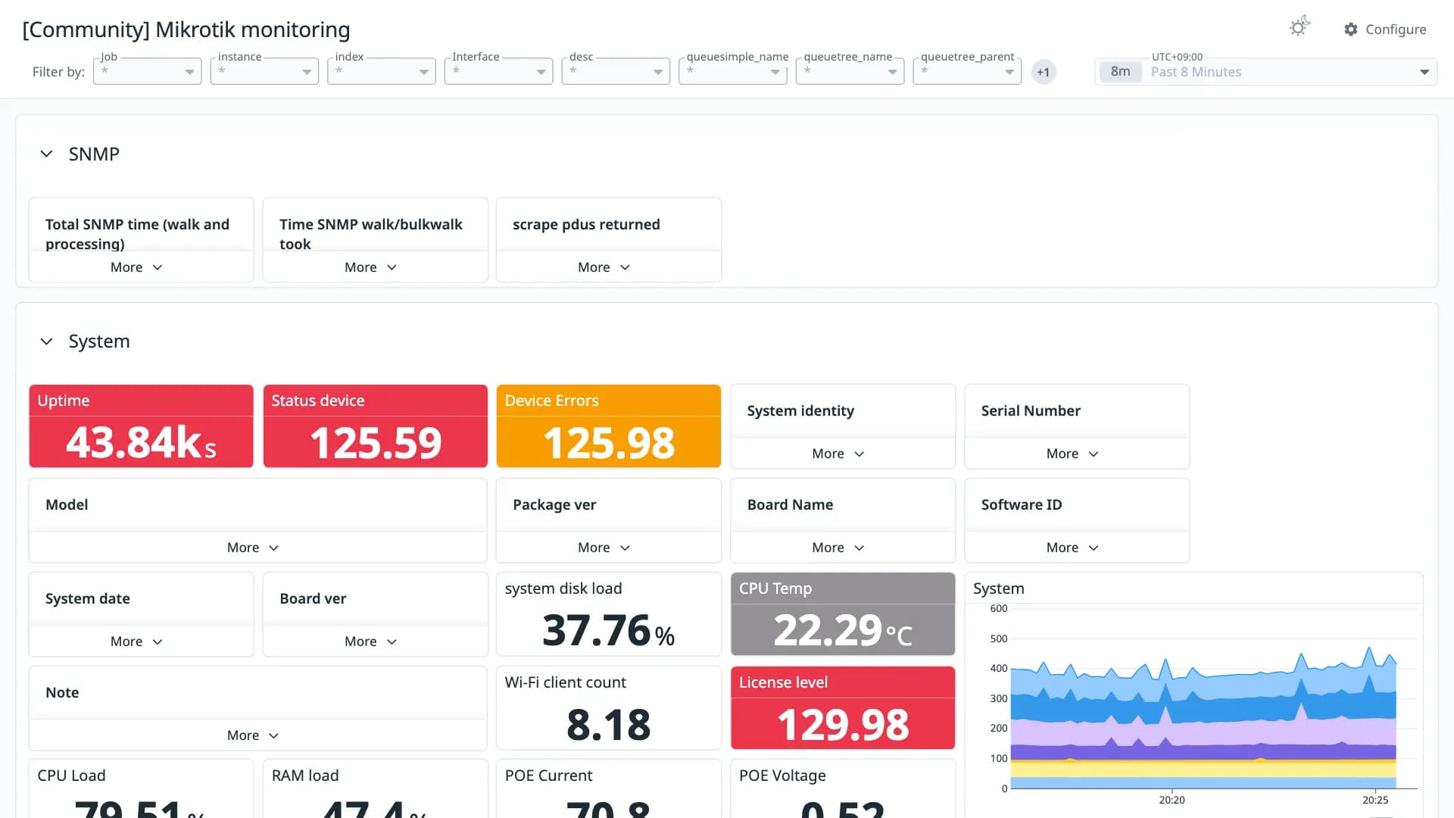Toggle the light/dark theme sun icon
Image resolution: width=1454 pixels, height=818 pixels.
coord(1300,27)
